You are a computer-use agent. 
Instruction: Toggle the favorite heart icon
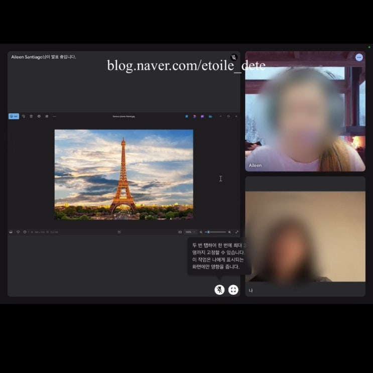(18, 232)
